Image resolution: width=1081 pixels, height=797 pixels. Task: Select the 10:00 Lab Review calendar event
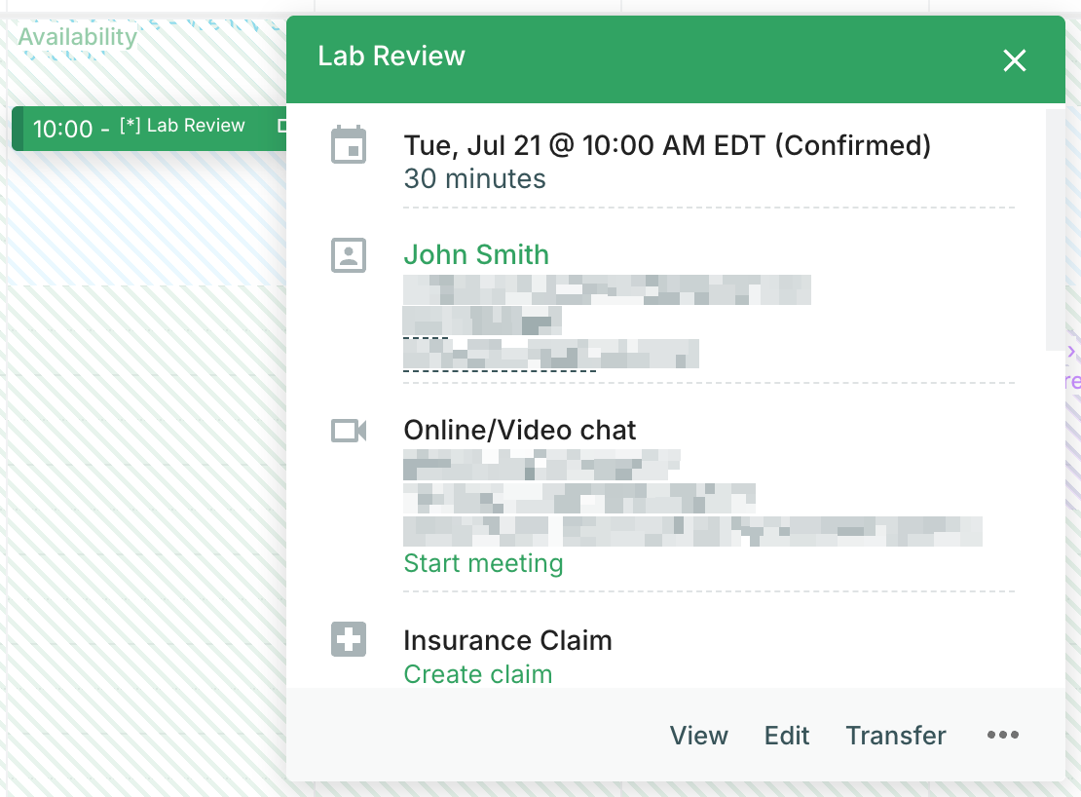point(150,129)
